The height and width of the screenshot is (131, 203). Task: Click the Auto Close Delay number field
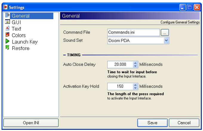(120, 64)
